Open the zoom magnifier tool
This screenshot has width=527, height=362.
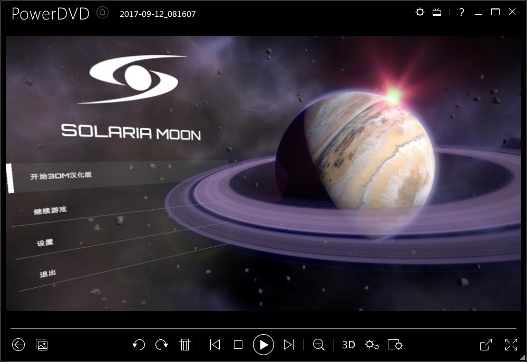tap(318, 345)
